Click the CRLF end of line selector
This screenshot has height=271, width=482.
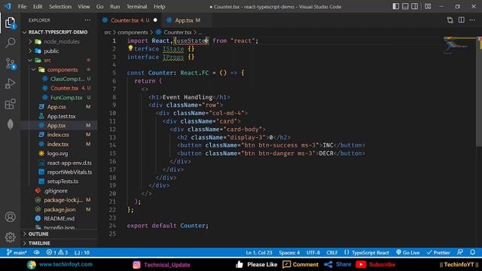pos(331,253)
